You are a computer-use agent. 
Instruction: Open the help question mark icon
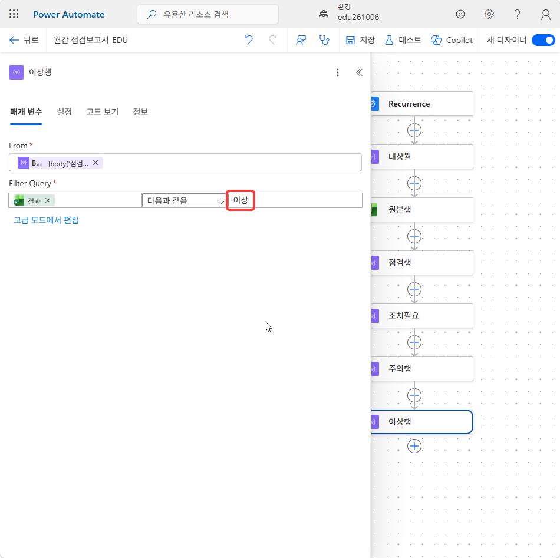[x=517, y=14]
